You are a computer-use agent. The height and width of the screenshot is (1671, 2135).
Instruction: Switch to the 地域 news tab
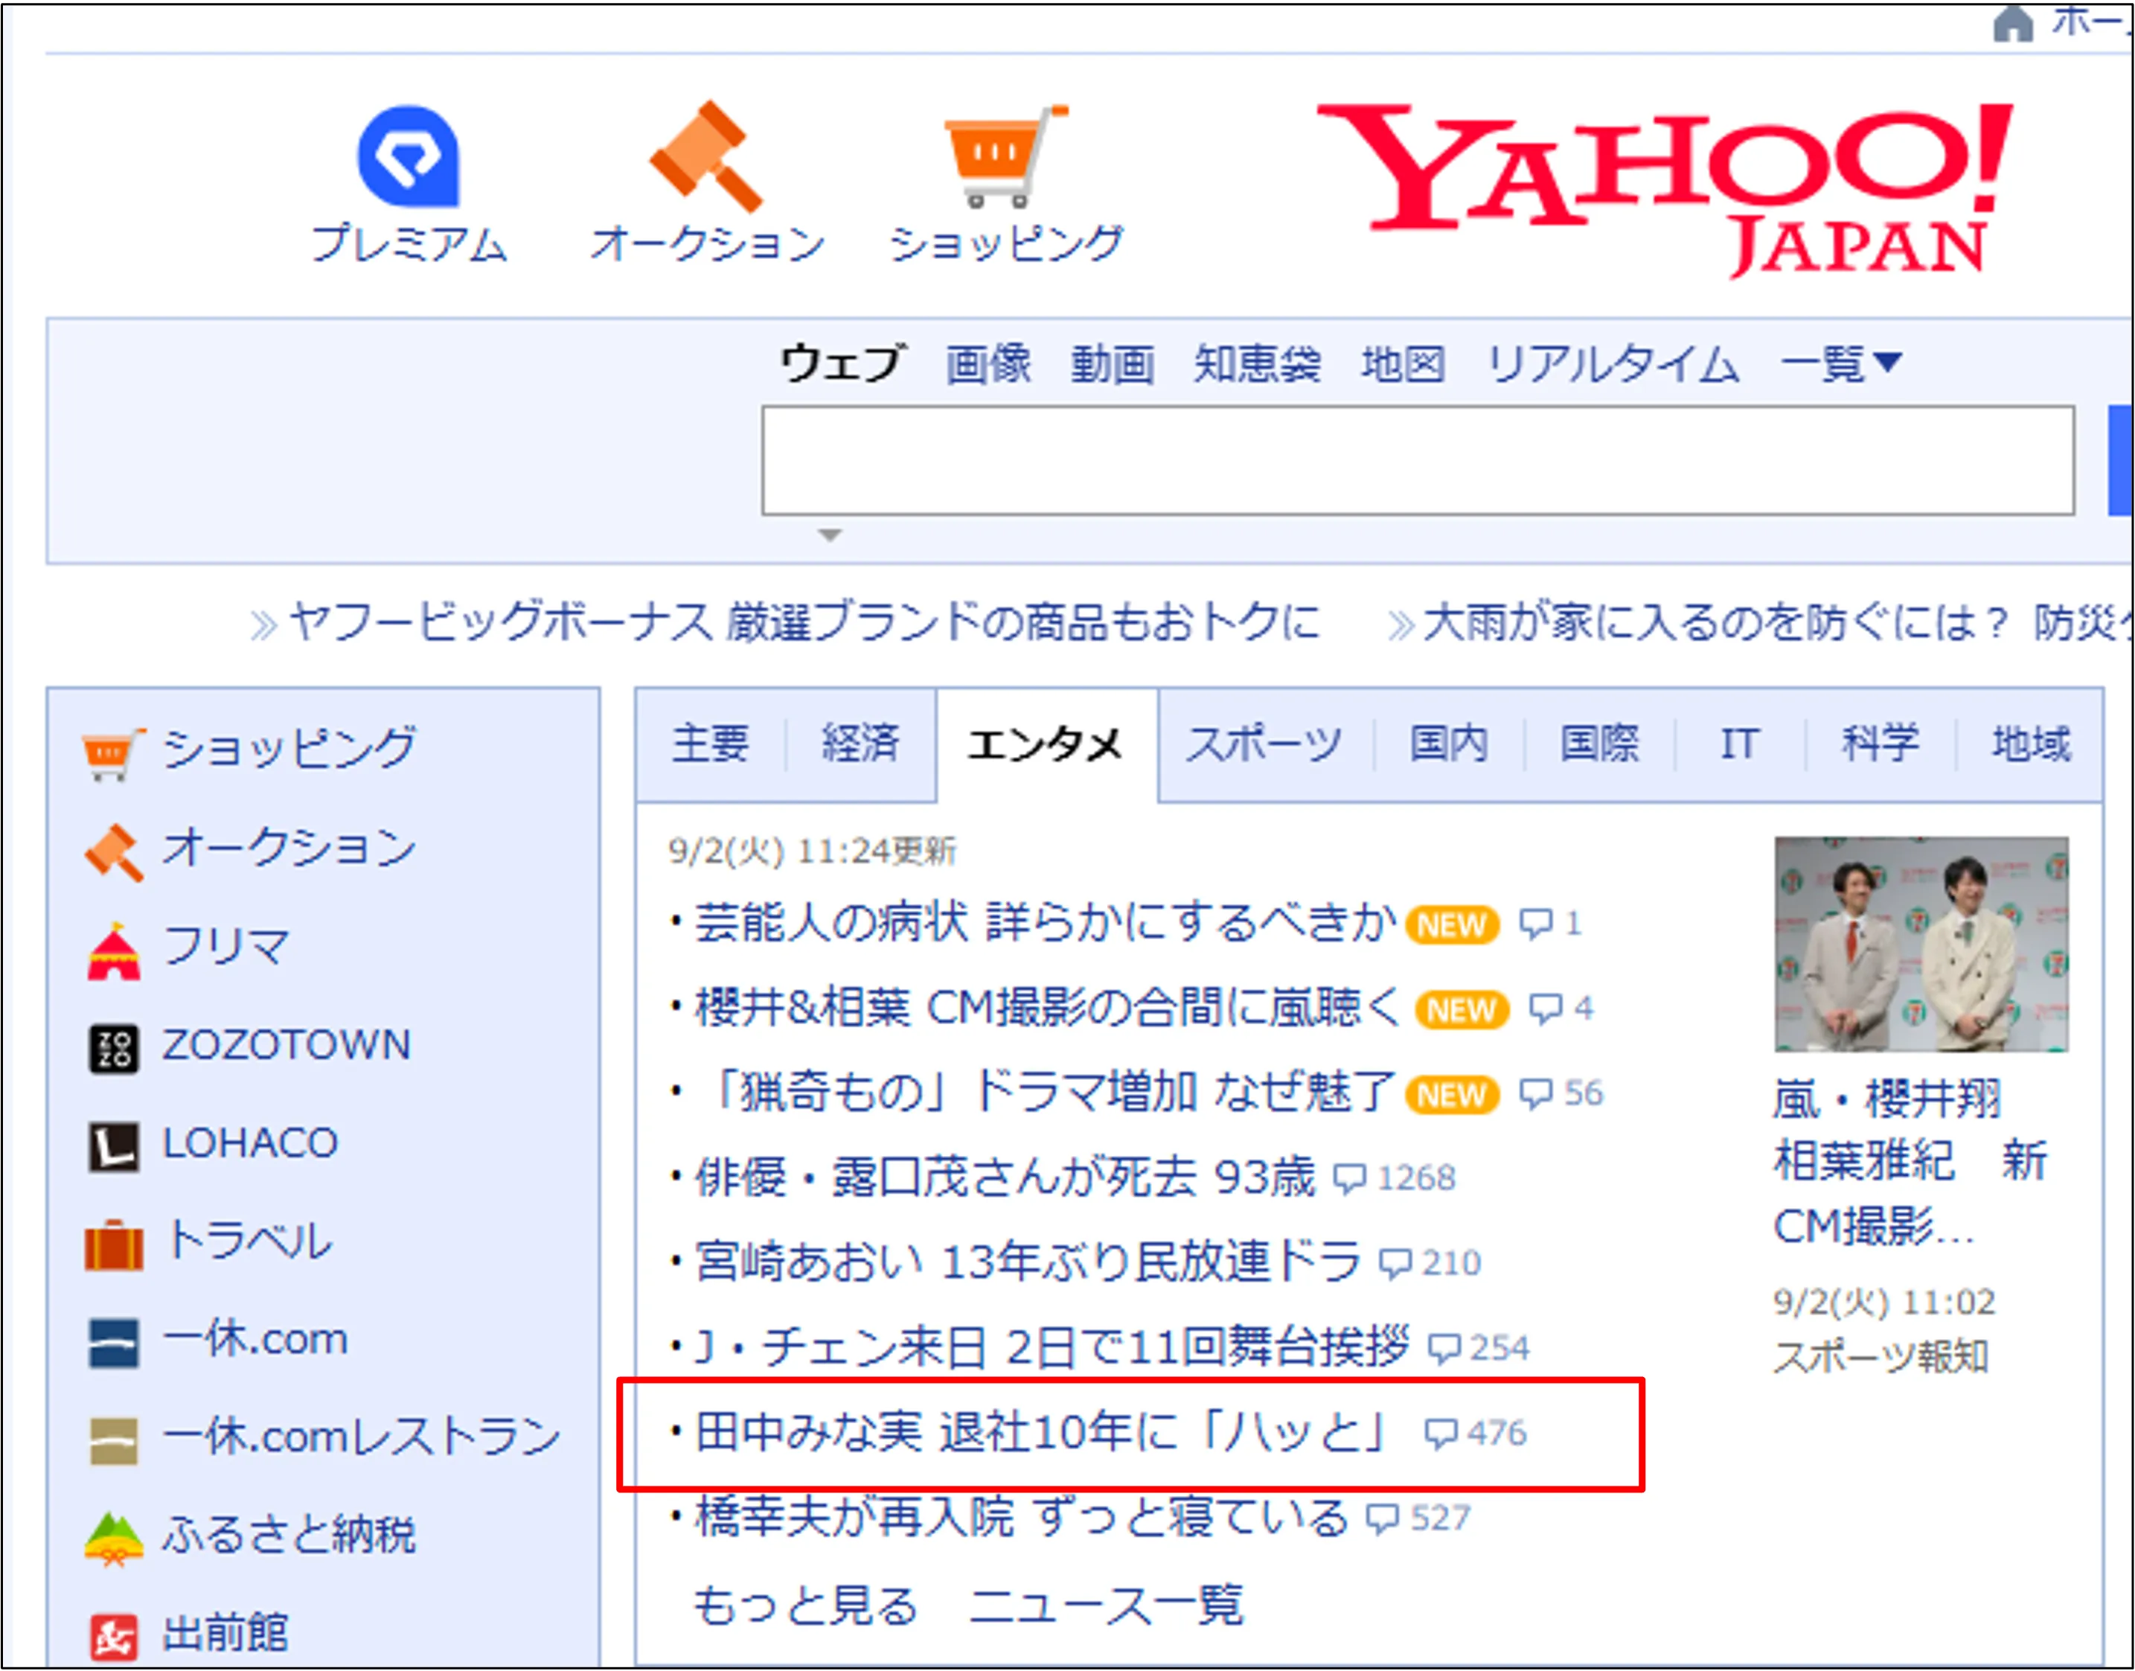[x=2030, y=744]
